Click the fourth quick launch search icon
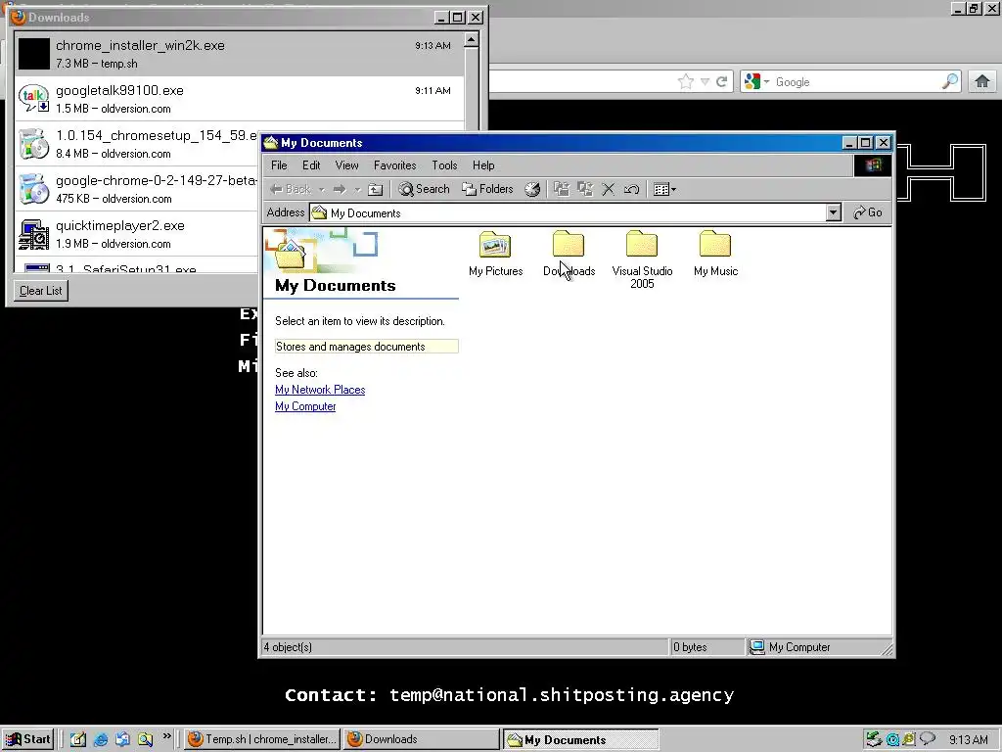Screen dimensions: 1002x752 (145, 739)
